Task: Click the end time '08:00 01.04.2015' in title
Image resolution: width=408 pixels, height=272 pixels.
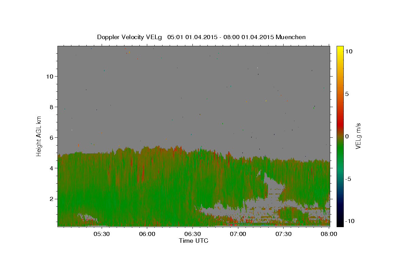Action: (248, 37)
